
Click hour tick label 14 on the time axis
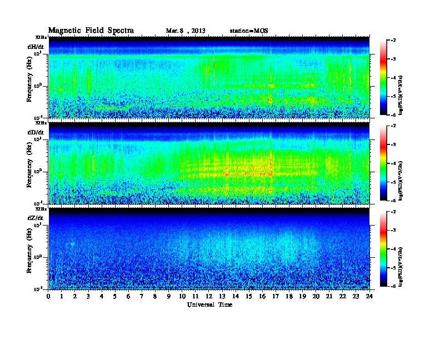pyautogui.click(x=236, y=296)
